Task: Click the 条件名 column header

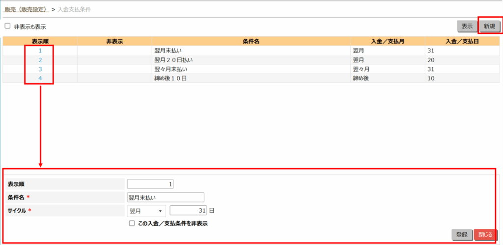Action: [x=251, y=41]
